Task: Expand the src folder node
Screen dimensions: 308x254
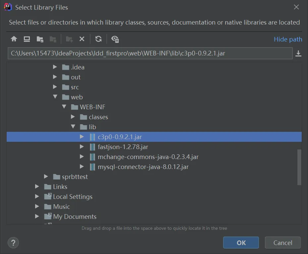Action: point(55,87)
